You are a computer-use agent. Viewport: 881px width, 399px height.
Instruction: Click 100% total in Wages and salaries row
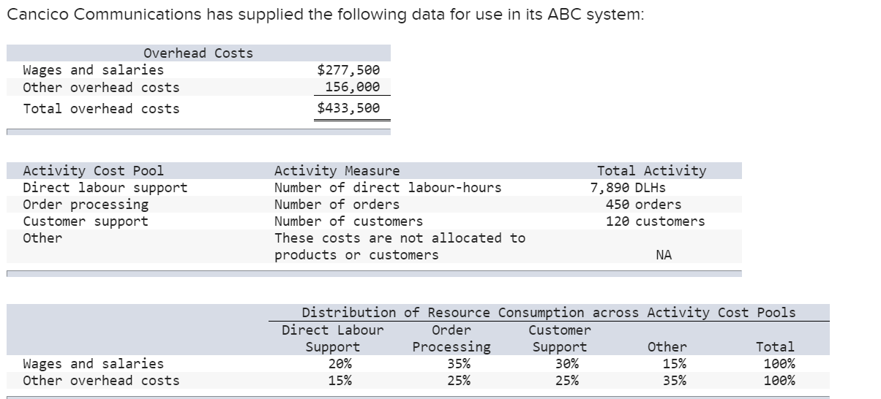[779, 364]
